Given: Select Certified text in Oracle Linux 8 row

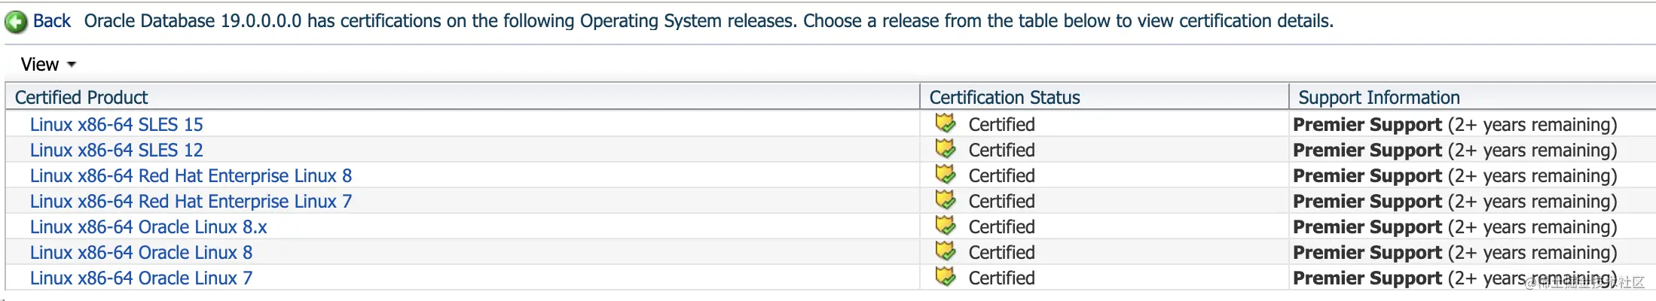Looking at the screenshot, I should 1001,252.
